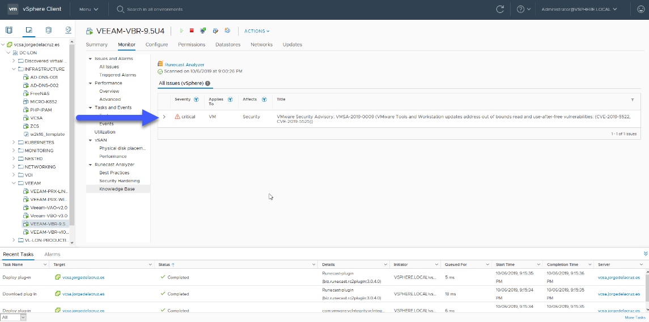Filter the Affects column

(x=264, y=100)
